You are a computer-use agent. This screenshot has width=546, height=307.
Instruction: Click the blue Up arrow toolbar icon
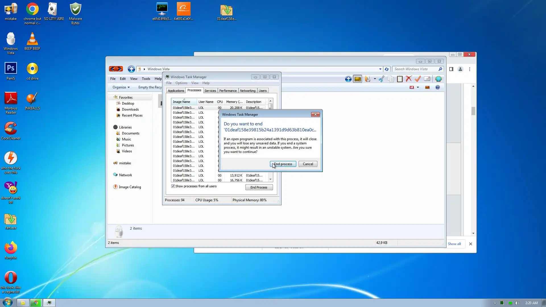(348, 79)
